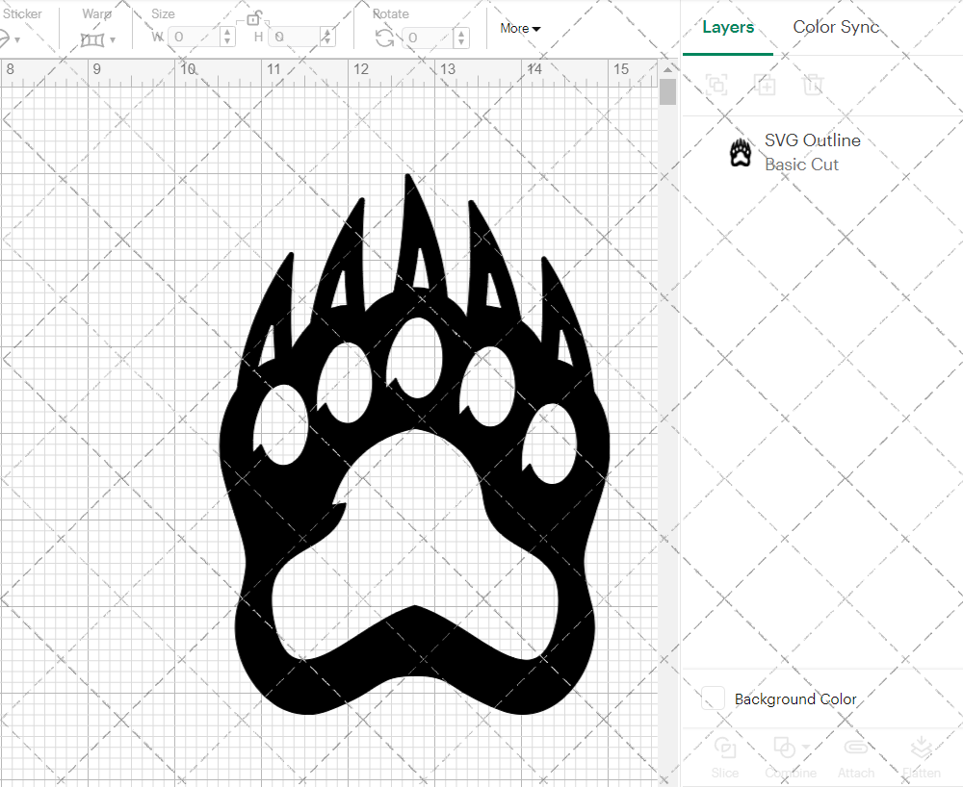Open the Background Color swatch

coord(713,699)
